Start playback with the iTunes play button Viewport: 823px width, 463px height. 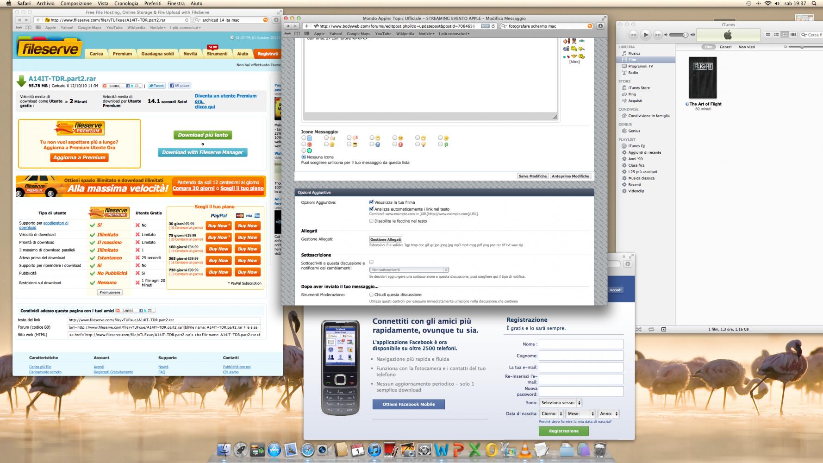[x=645, y=35]
